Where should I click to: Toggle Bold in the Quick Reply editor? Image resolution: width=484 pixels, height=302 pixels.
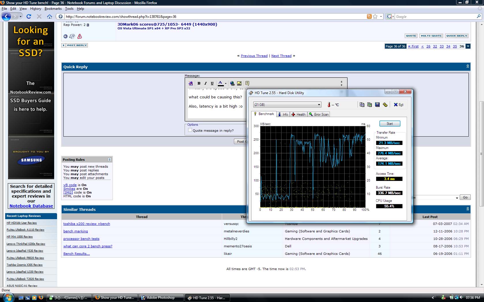(x=199, y=83)
